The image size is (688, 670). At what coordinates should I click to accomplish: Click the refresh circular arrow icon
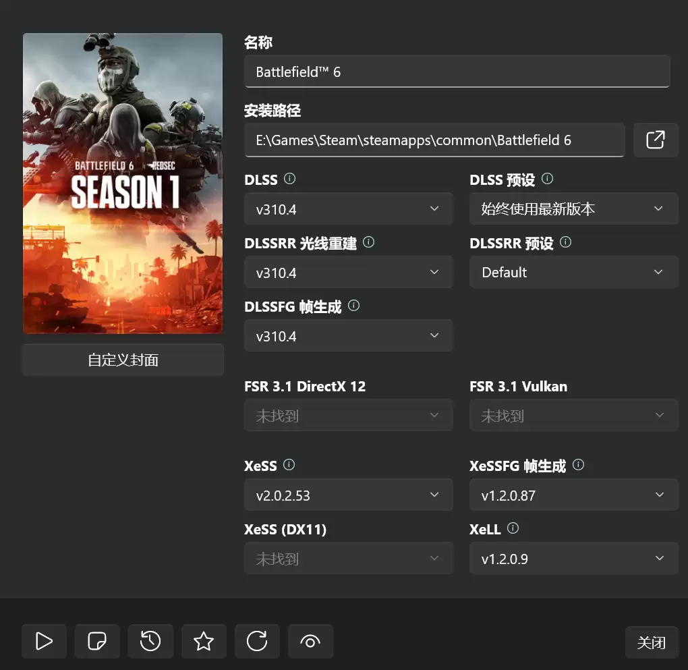(257, 641)
